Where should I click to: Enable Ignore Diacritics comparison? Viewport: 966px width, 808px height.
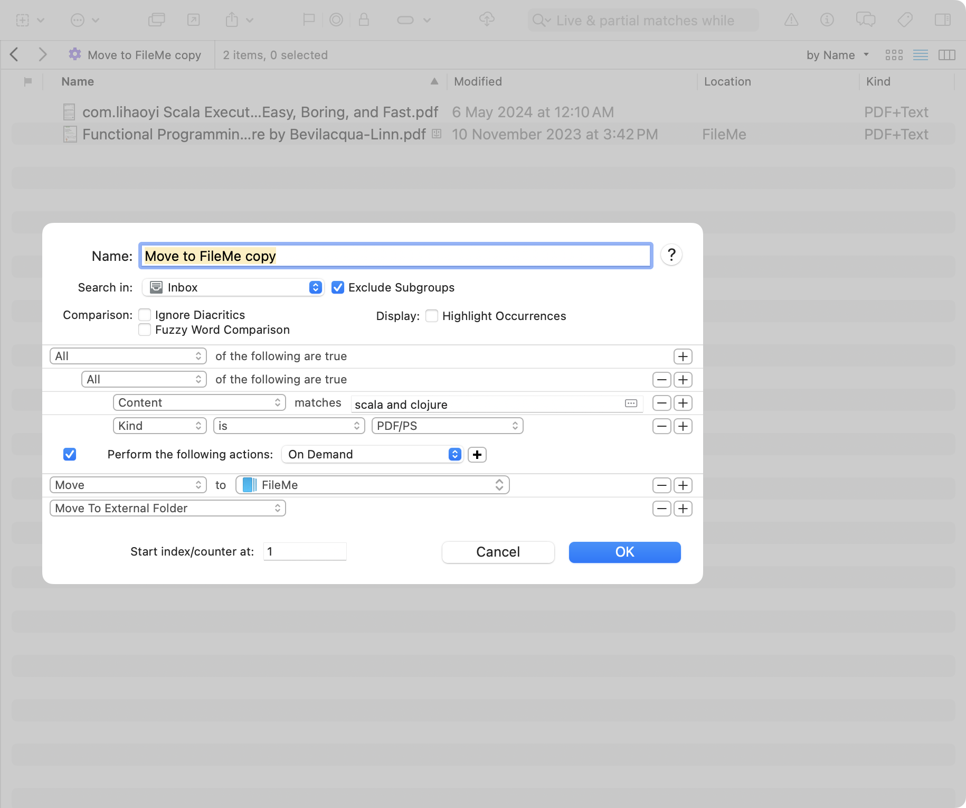[145, 315]
